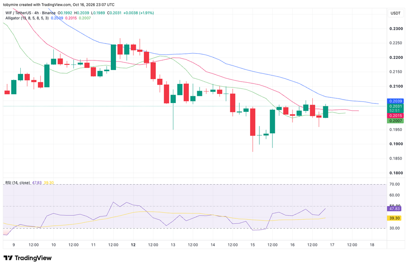Click the 0.2150 price scale level

396,72
